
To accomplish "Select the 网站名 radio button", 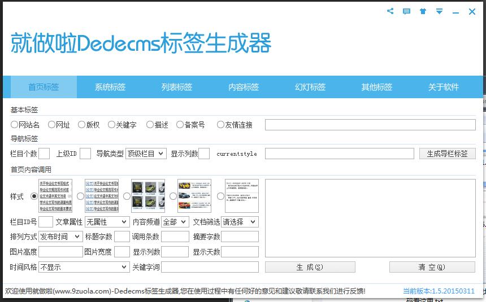I will point(14,125).
